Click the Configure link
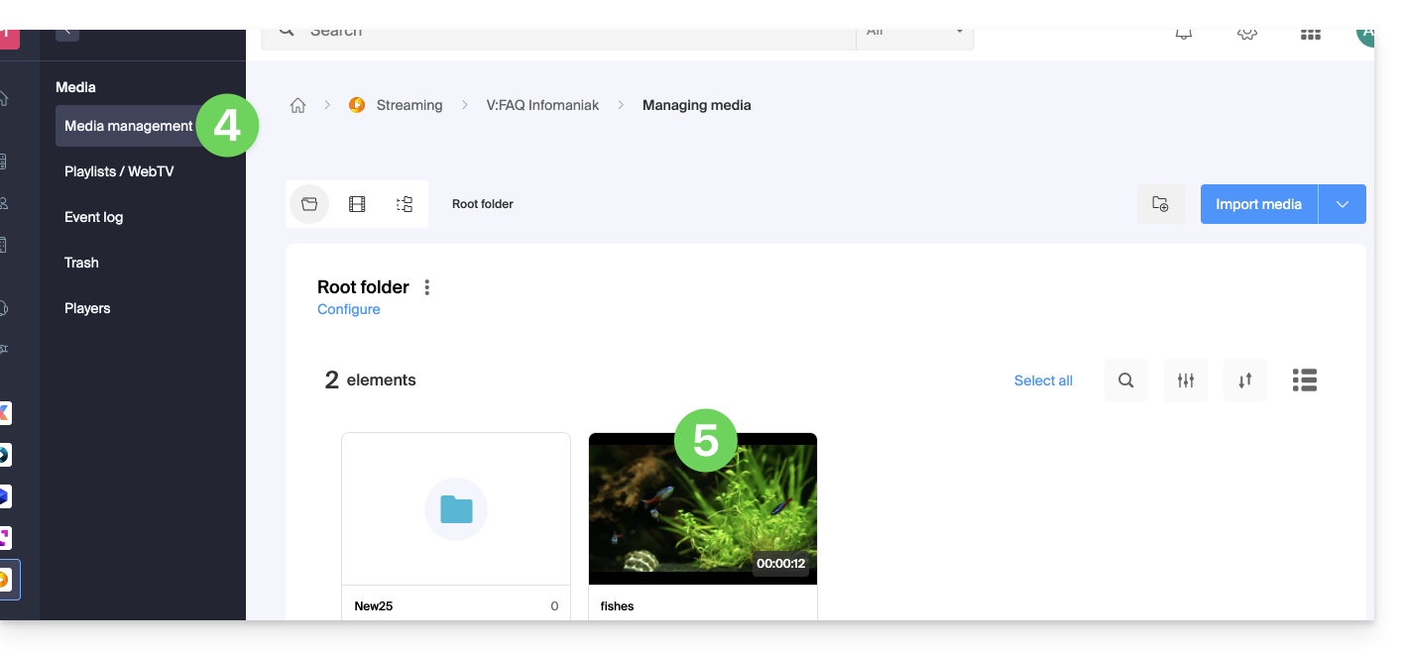Screen dimensions: 1404x650 click(x=348, y=309)
